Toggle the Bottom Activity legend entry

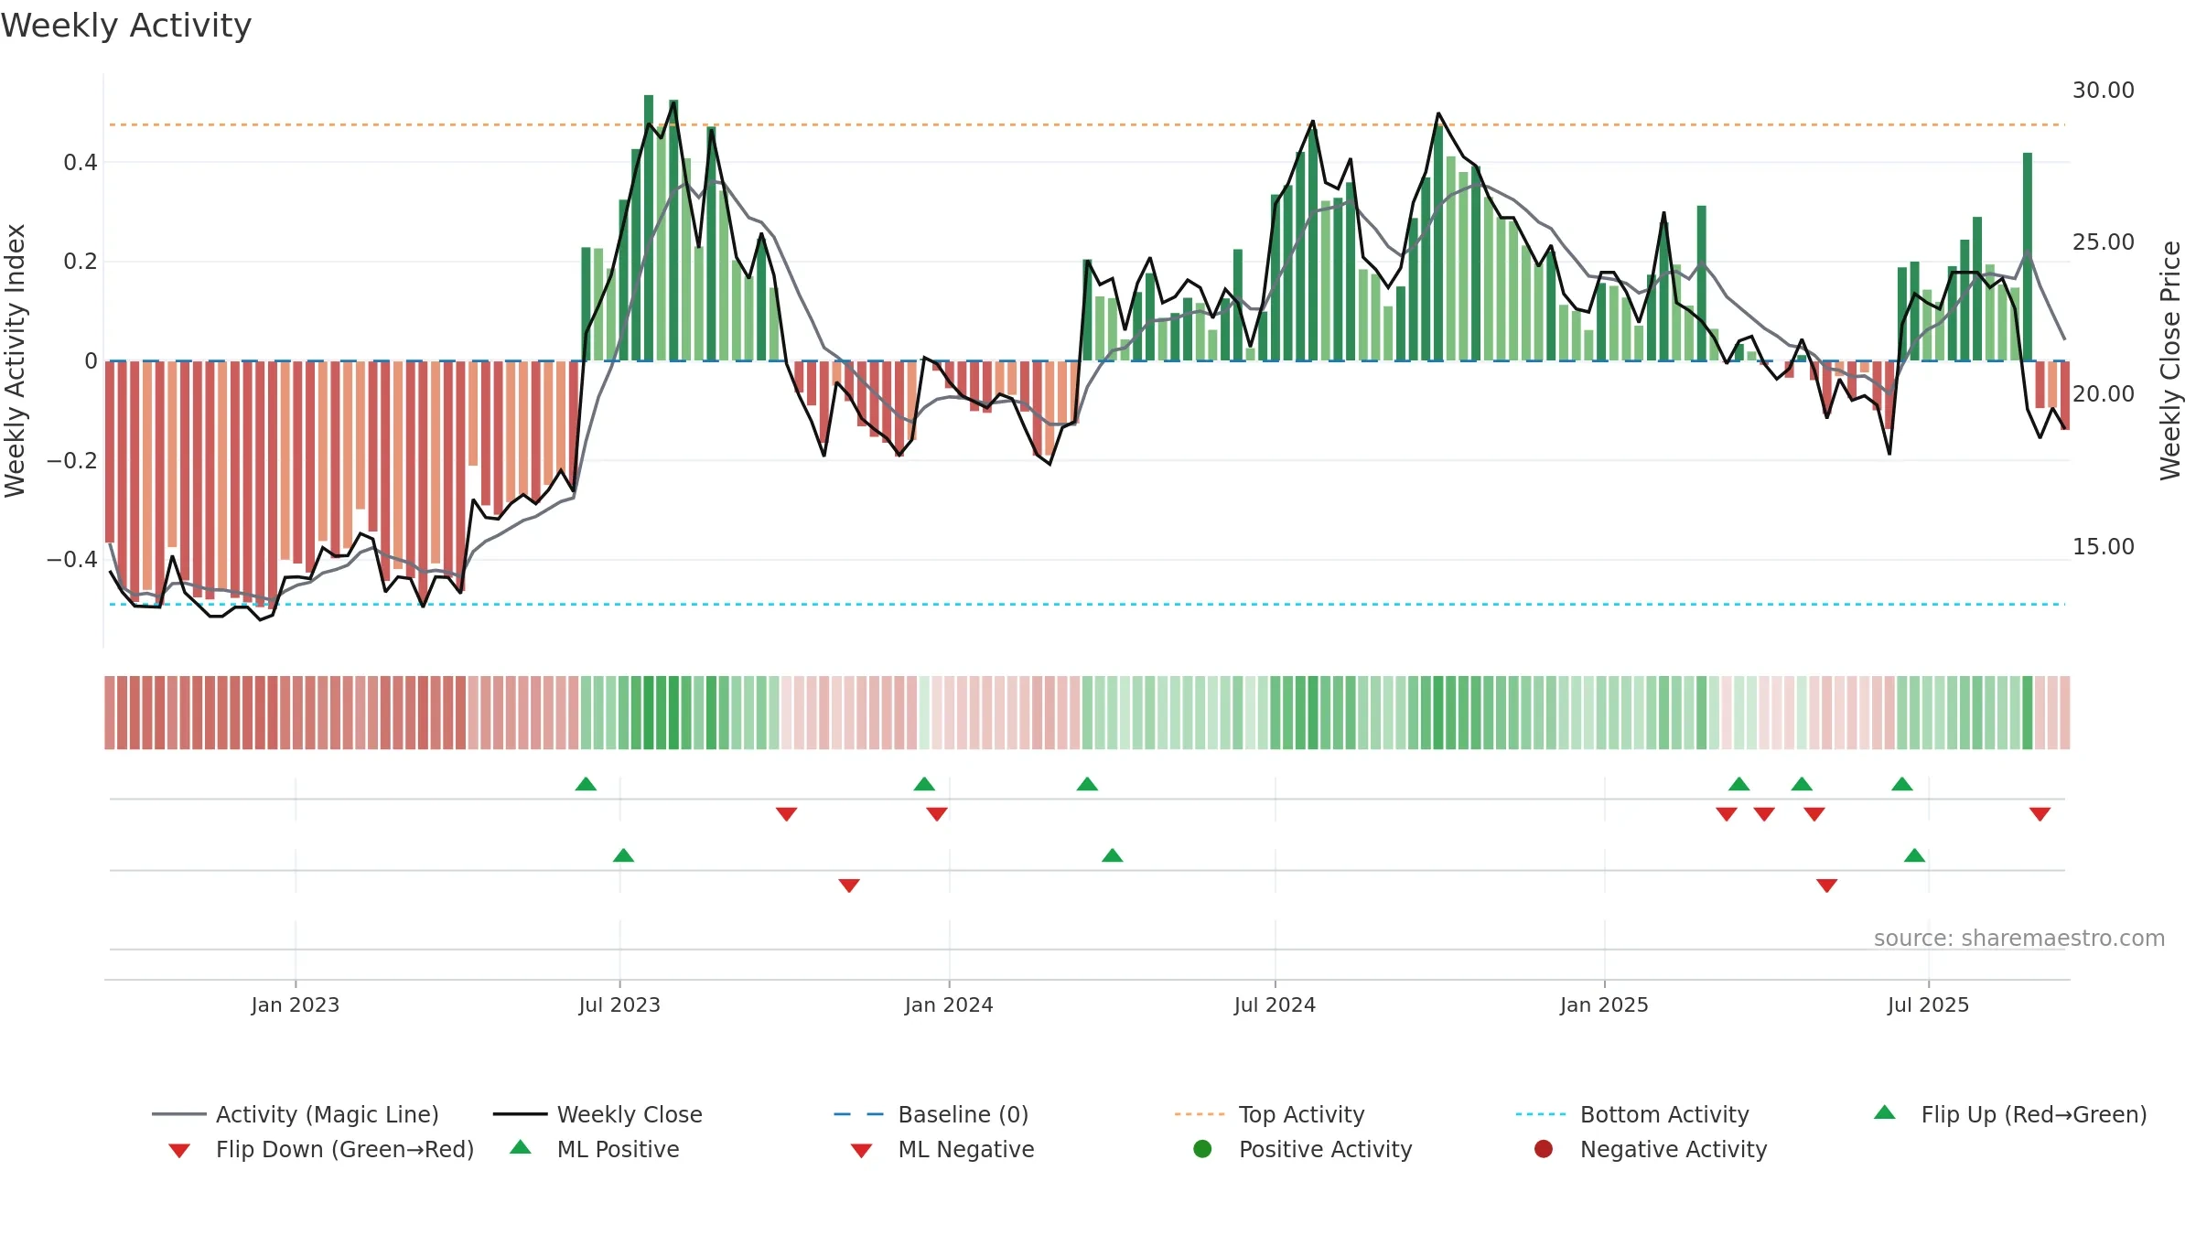(1632, 1114)
